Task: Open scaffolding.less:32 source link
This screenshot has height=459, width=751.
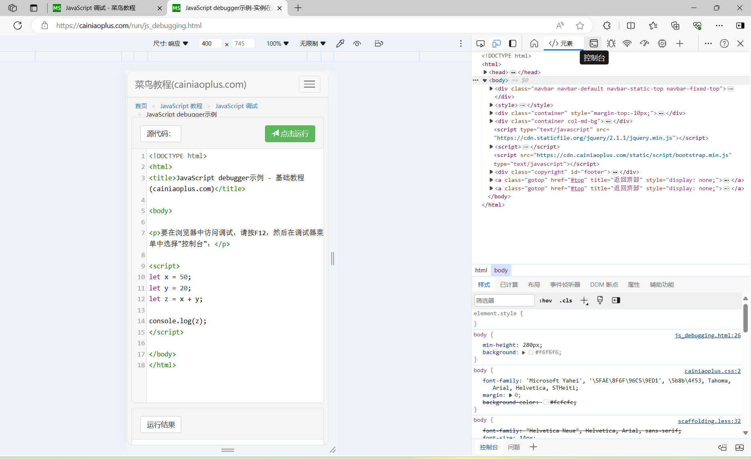Action: coord(709,421)
